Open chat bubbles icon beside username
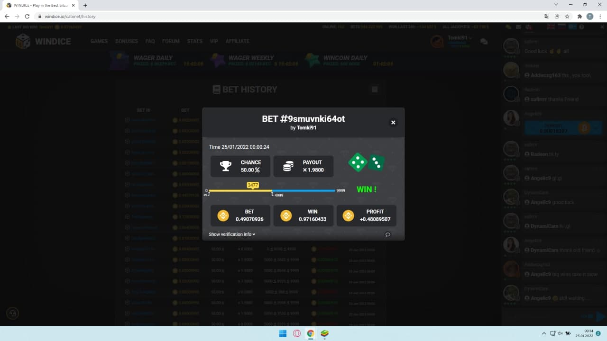Screen dimensions: 607x341 point(484,42)
